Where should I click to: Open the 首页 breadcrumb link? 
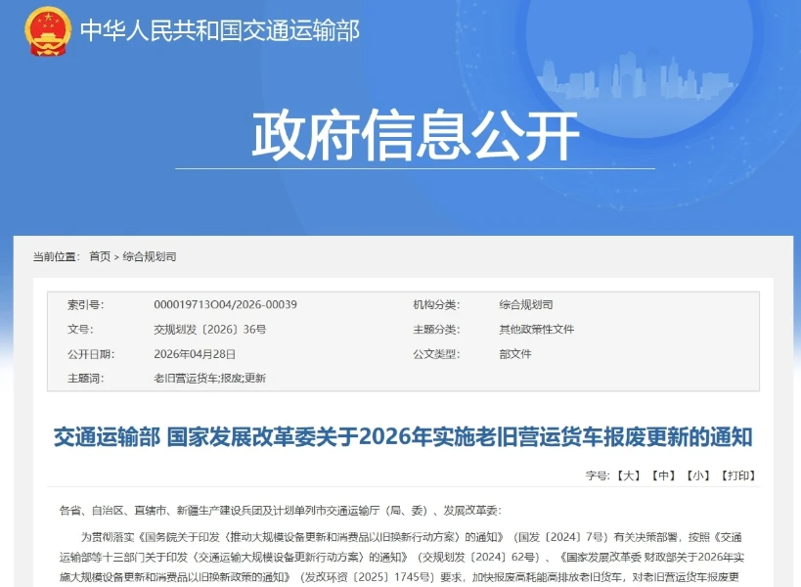tap(100, 256)
